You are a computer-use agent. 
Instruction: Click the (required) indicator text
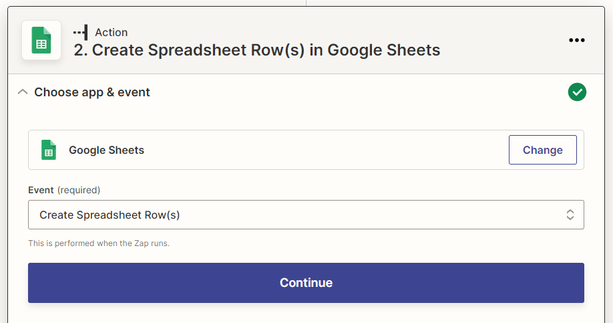(x=79, y=190)
